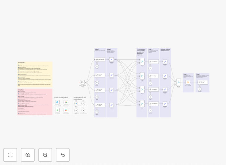
Task: Select the Telegram send message node
Action: (x=57, y=102)
